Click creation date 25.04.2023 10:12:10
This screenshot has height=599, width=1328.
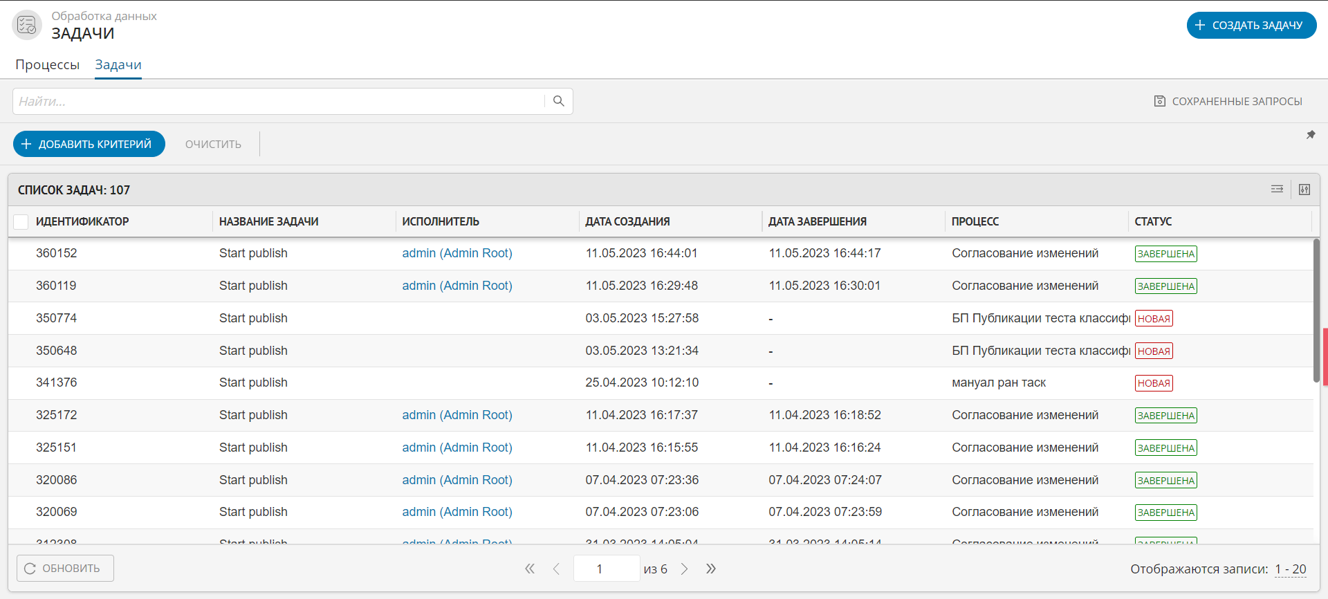pyautogui.click(x=642, y=383)
